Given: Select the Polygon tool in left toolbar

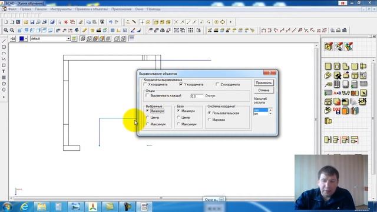Looking at the screenshot, I should point(4,84).
